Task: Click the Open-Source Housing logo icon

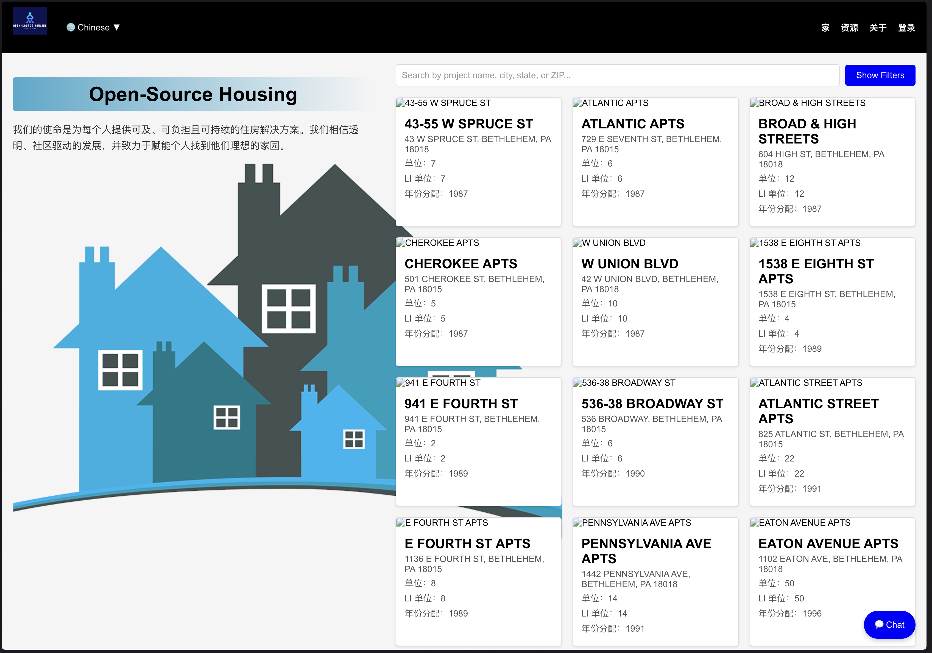Action: coord(30,21)
